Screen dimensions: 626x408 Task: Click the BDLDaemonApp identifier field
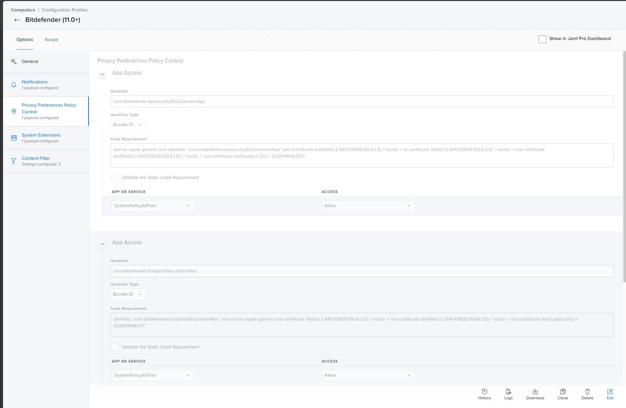[x=362, y=102]
